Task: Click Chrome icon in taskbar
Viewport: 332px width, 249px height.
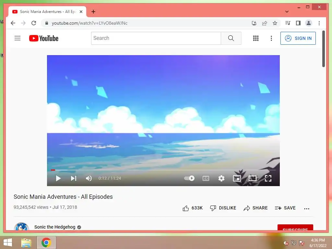Action: (46, 243)
